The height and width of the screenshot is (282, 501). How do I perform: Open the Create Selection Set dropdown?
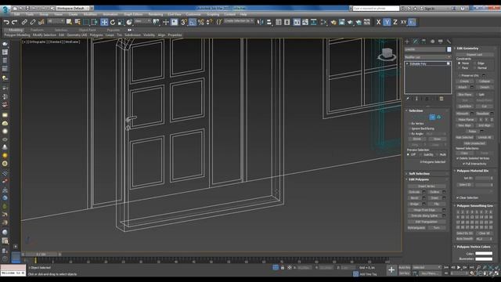[239, 21]
